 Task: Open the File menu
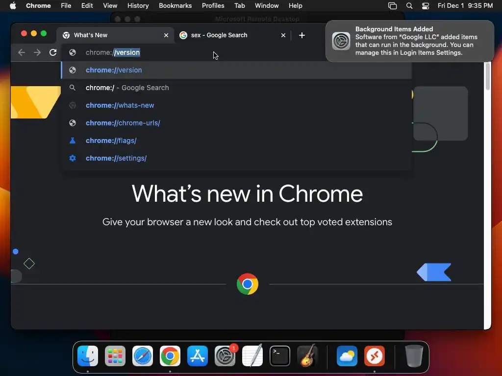click(x=66, y=6)
